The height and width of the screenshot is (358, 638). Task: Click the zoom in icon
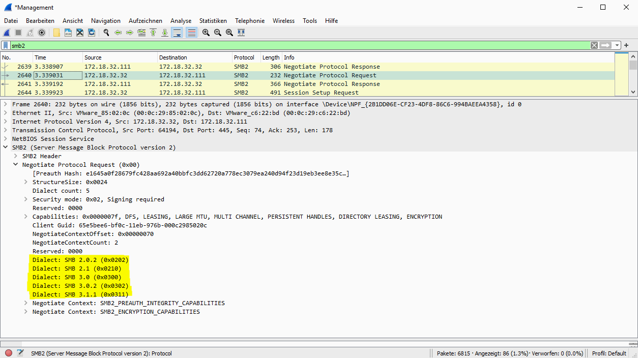[206, 33]
